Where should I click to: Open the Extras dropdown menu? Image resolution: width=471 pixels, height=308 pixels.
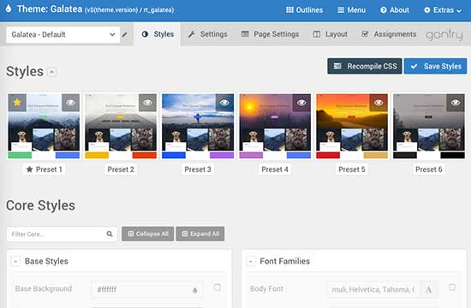pyautogui.click(x=443, y=10)
